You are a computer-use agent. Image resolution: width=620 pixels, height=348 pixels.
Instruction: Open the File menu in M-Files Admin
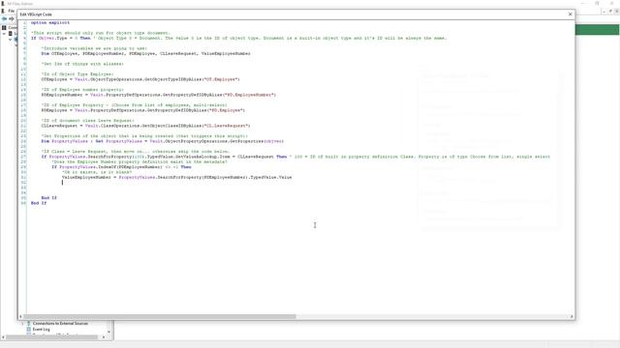pos(11,11)
